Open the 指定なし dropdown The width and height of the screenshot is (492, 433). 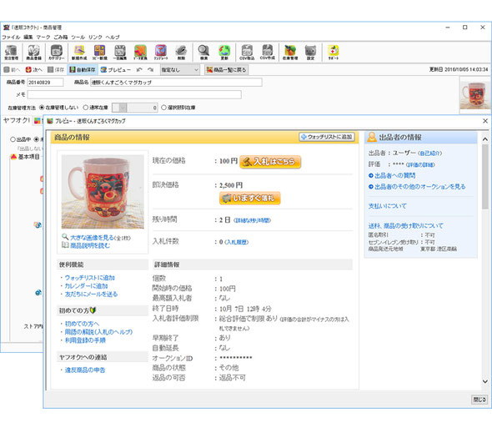[180, 70]
